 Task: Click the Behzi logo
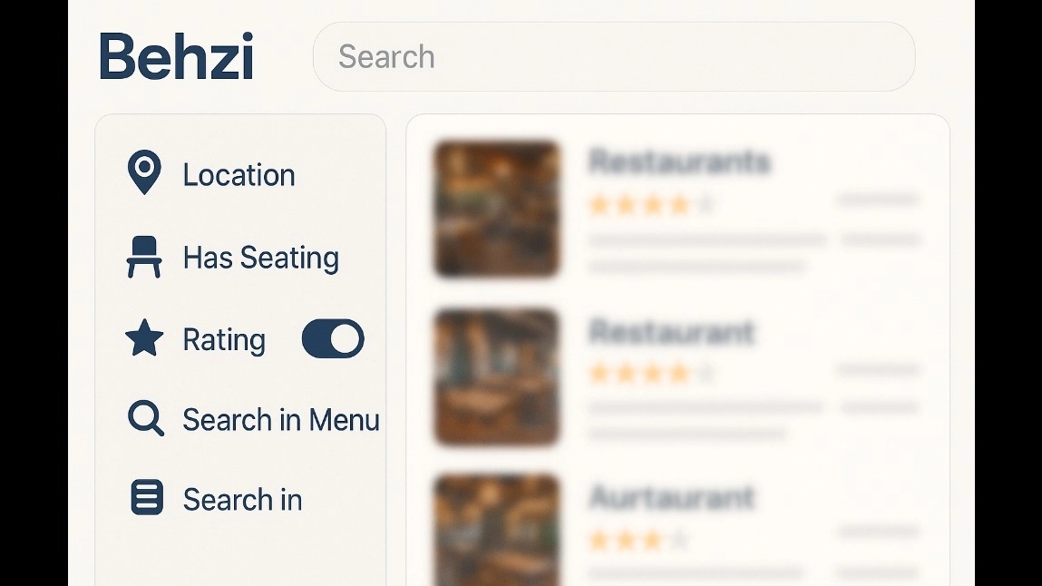176,56
